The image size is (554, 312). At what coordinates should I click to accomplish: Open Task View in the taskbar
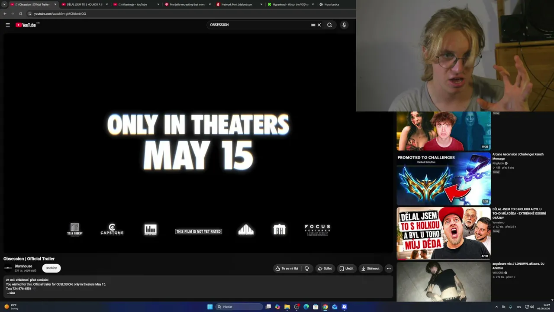[x=268, y=307]
